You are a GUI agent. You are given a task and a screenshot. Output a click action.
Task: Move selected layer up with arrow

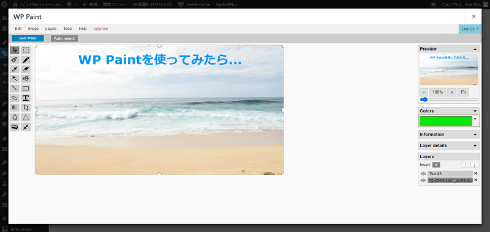pos(466,165)
